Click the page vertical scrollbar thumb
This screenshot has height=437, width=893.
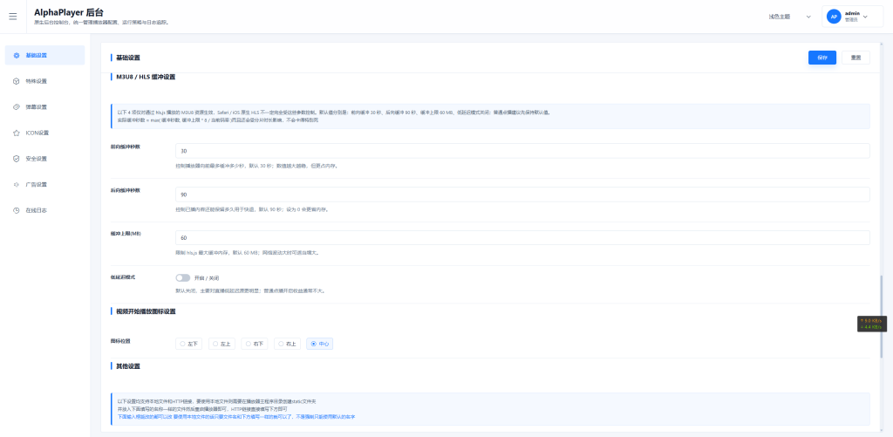pos(882,317)
